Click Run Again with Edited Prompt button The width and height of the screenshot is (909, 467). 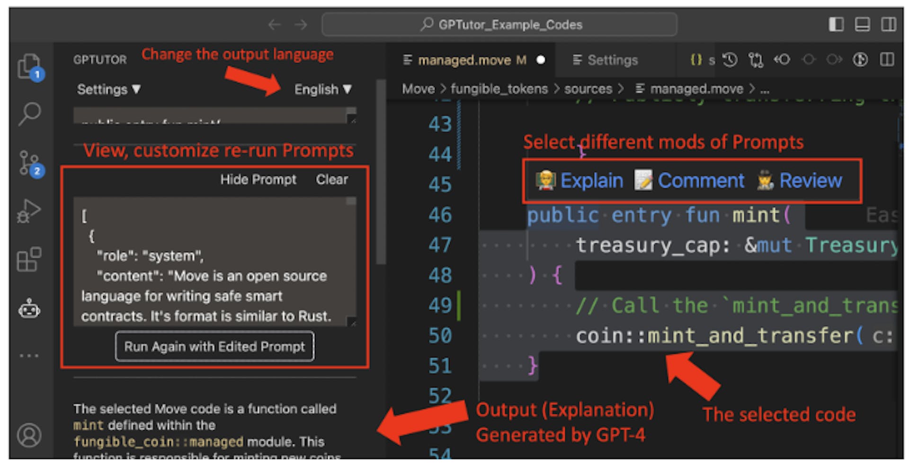point(214,347)
